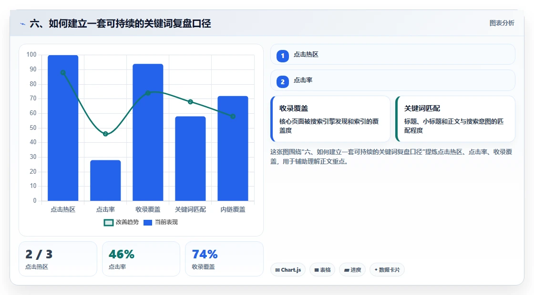Select the number 2 badge for 点击率
This screenshot has height=295, width=534.
[x=282, y=82]
